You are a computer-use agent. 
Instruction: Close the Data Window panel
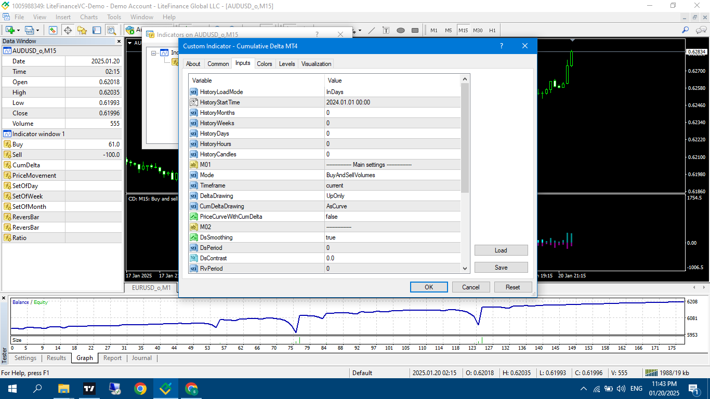coord(119,41)
